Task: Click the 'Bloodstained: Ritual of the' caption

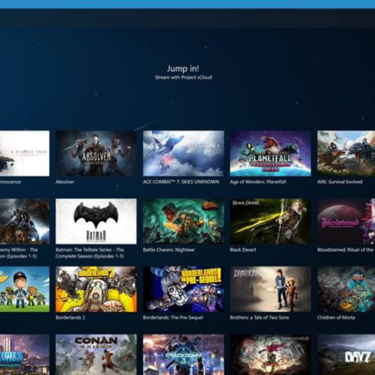Action: (x=346, y=250)
